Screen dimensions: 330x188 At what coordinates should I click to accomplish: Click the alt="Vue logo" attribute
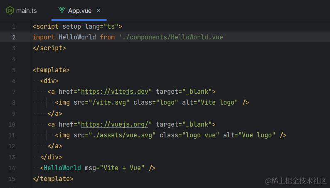click(x=249, y=135)
